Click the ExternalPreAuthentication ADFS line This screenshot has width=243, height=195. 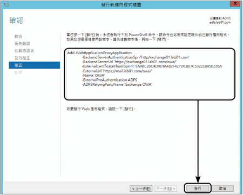110,80
